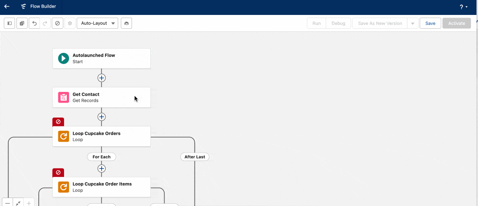Click the Get Contact records icon
Viewport: 478px width, 206px height.
click(64, 98)
